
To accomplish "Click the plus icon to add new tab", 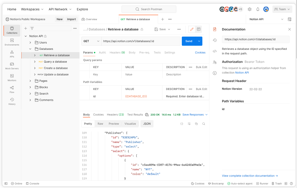I will 162,19.
